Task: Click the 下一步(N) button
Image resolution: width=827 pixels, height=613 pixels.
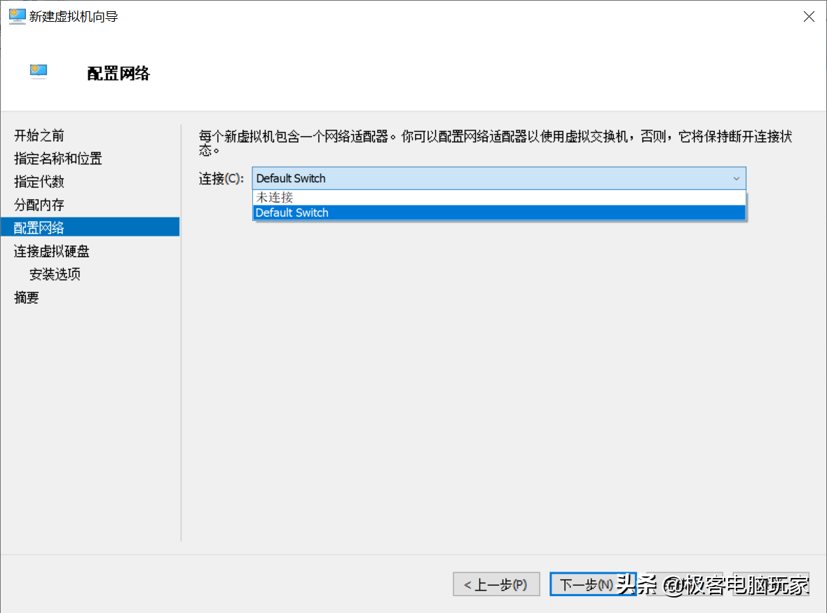Action: coord(593,584)
